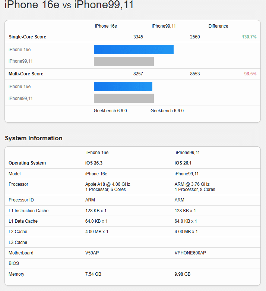This screenshot has height=291, width=266.
Task: Click the multi-core score 8553
Action: [x=195, y=74]
